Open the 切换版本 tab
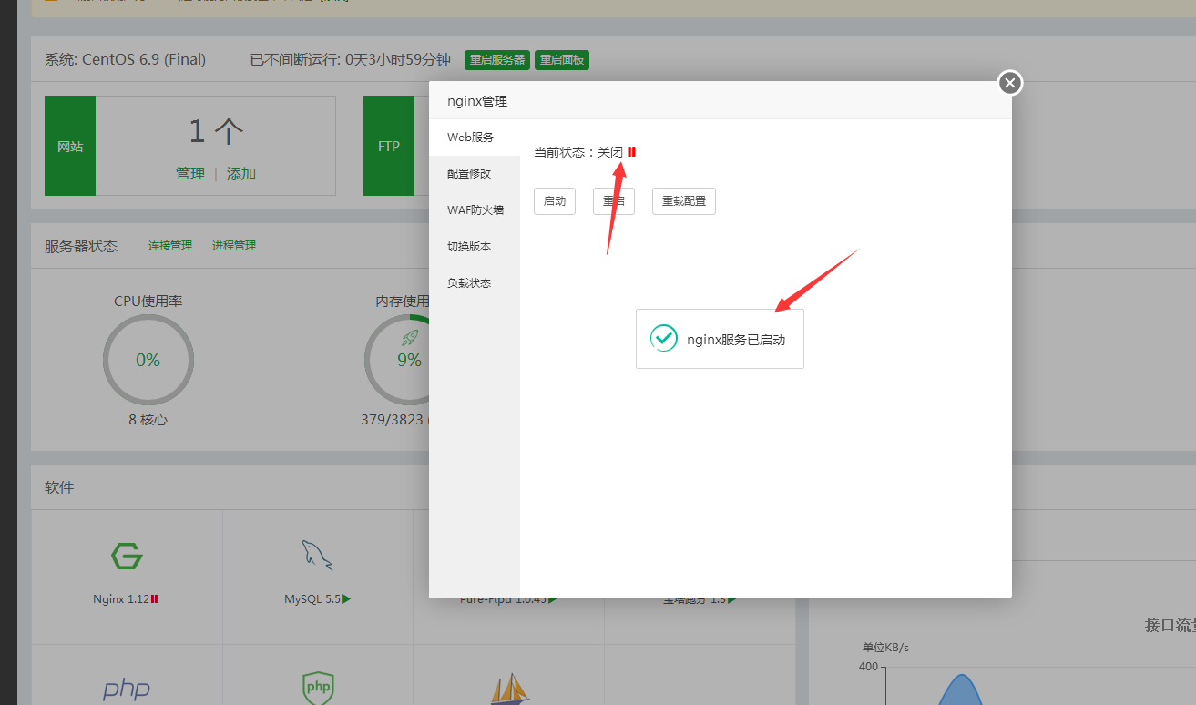 click(475, 247)
